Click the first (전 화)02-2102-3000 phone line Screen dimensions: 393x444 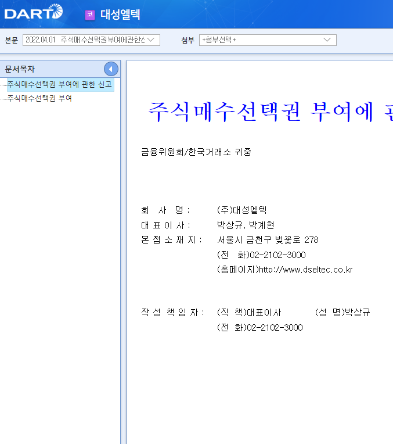coord(261,255)
